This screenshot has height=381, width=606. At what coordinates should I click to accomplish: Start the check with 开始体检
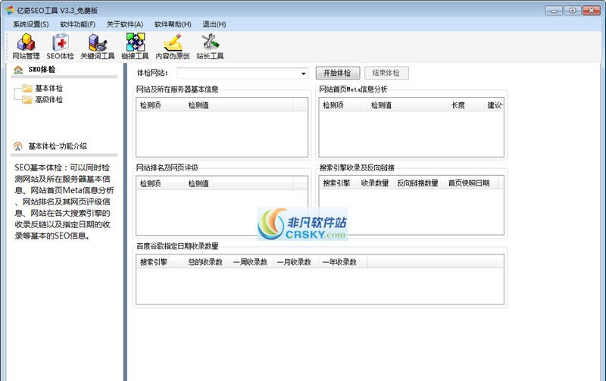(x=338, y=73)
